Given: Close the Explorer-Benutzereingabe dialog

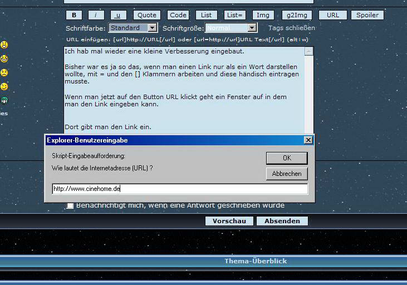Looking at the screenshot, I should click(x=308, y=140).
